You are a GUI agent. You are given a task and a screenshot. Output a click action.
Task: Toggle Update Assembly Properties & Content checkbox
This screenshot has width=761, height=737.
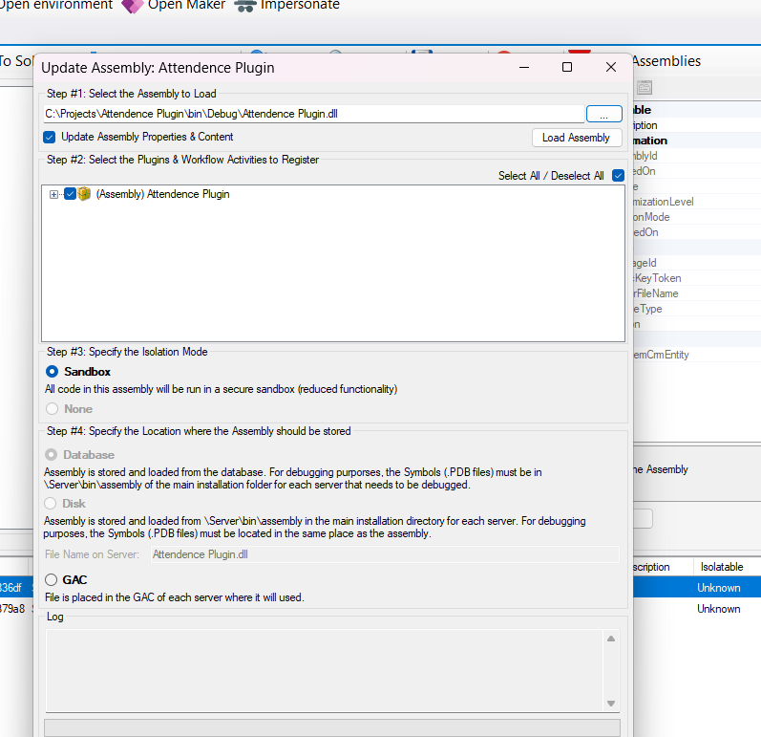click(x=50, y=137)
